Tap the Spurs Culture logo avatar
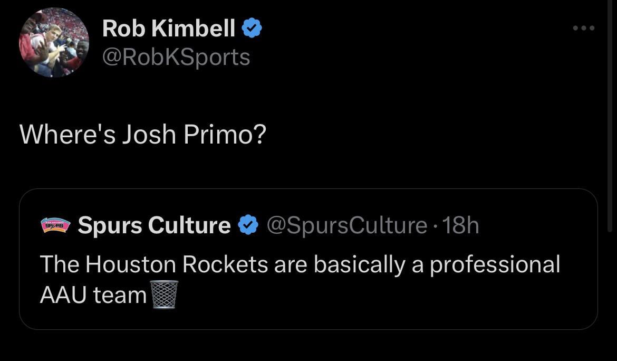Viewport: 617px width, 361px height. pyautogui.click(x=55, y=225)
